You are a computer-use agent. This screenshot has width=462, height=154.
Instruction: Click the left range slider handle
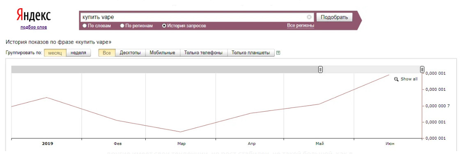[320, 69]
